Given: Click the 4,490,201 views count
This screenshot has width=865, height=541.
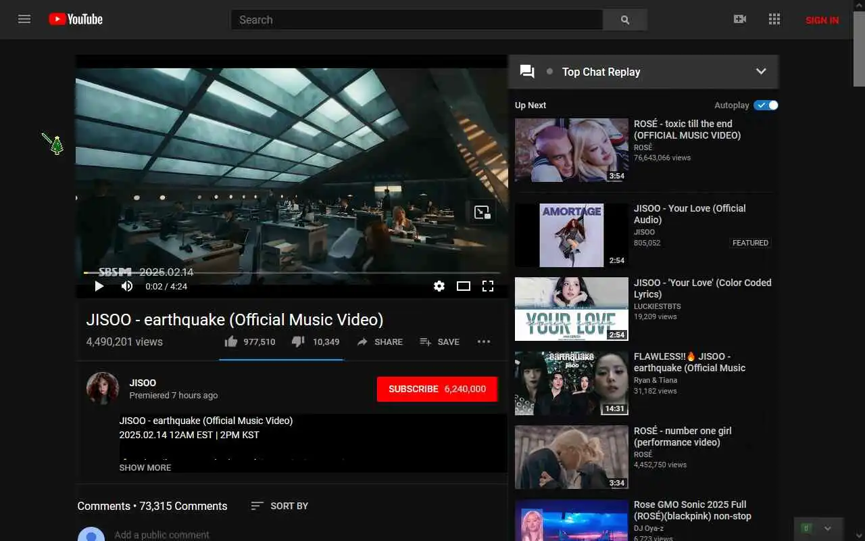Looking at the screenshot, I should coord(124,342).
